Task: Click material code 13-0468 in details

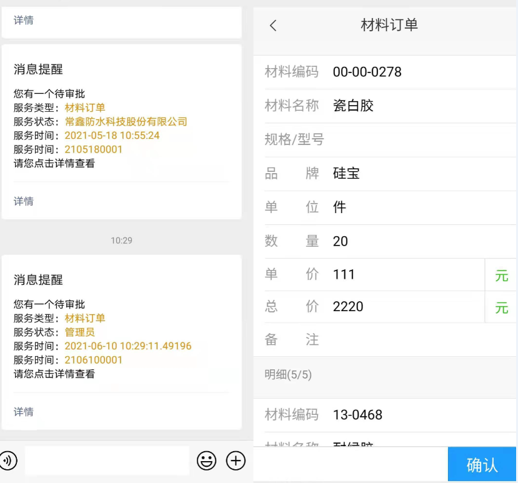Action: pyautogui.click(x=357, y=415)
